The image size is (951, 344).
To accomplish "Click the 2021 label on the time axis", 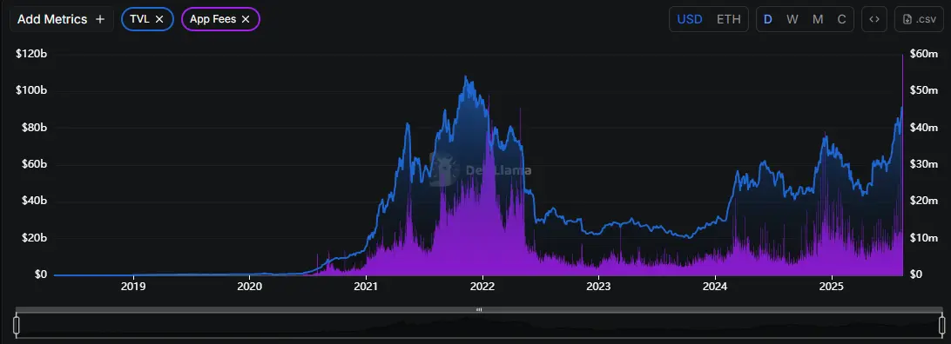I will (x=367, y=287).
